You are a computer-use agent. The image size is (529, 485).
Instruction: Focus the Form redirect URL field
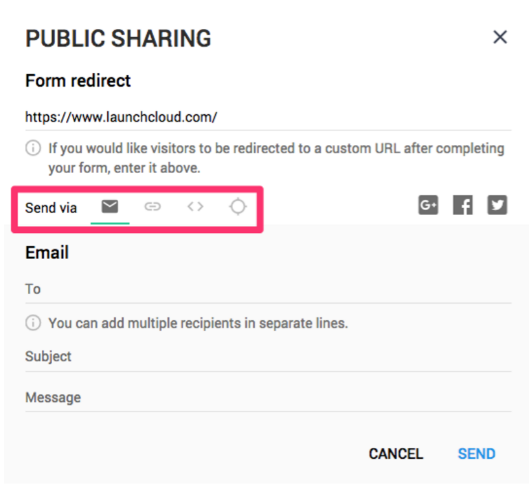(x=268, y=117)
